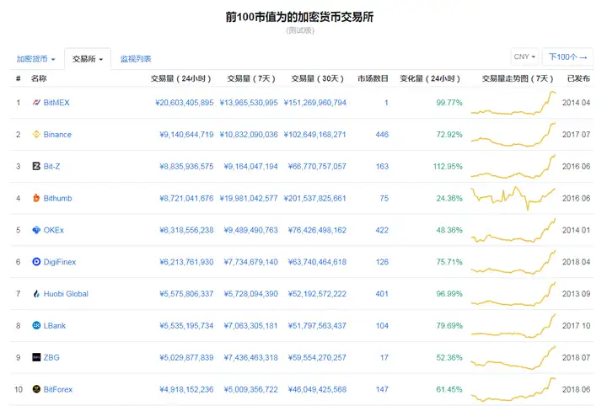This screenshot has width=607, height=406.
Task: Click the Huobi Global flame icon
Action: 36,294
